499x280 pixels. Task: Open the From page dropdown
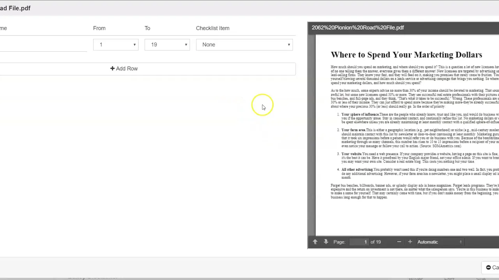[116, 45]
